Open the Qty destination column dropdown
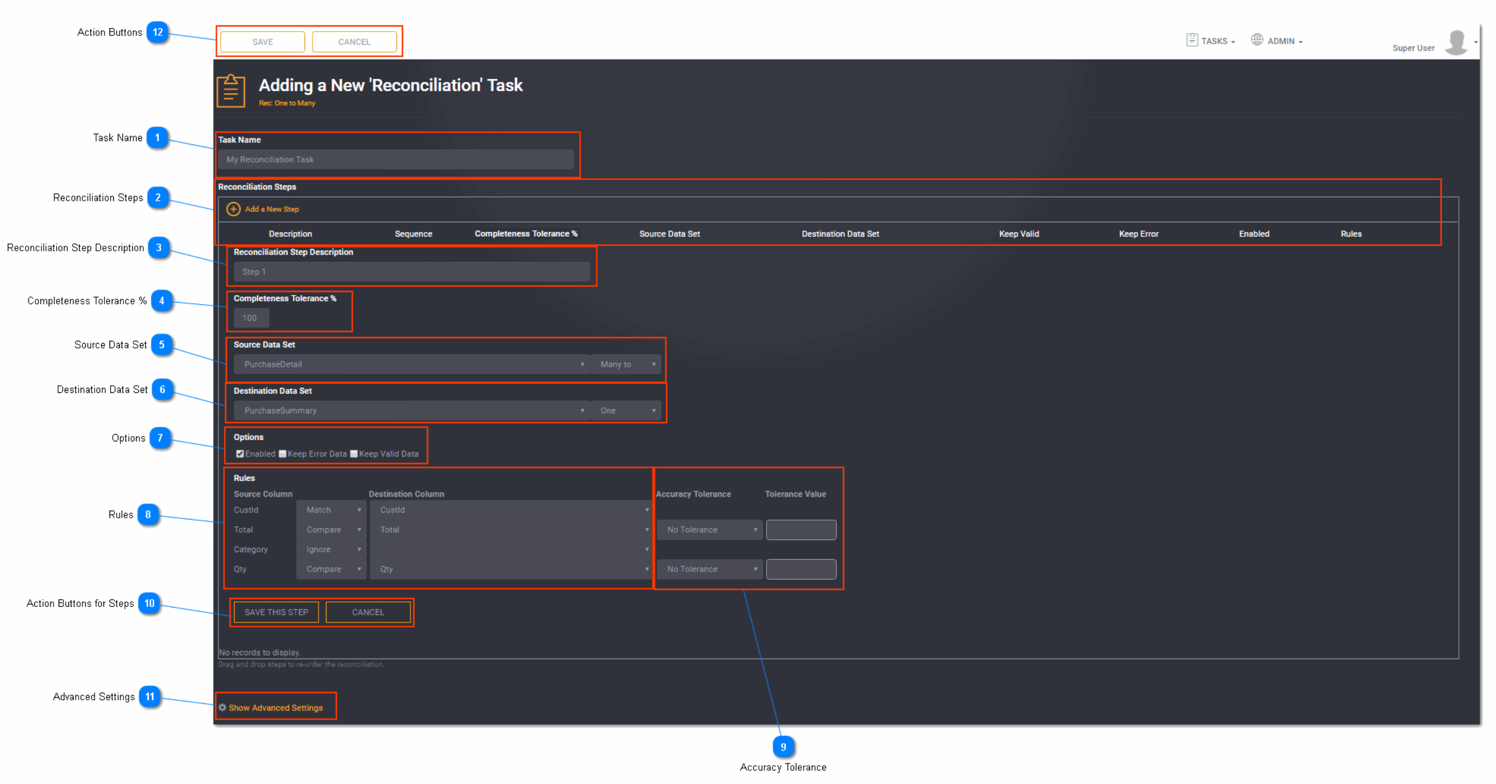Viewport: 1496px width, 784px height. (x=511, y=569)
